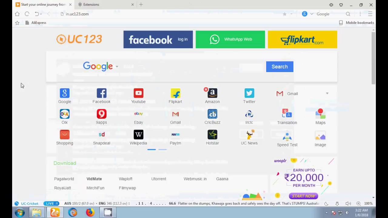388x218 pixels.
Task: Click the second page indicator below the tiles
Action: pyautogui.click(x=162, y=150)
